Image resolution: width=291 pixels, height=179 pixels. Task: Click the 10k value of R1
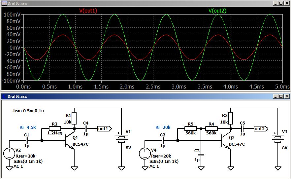click(67, 122)
